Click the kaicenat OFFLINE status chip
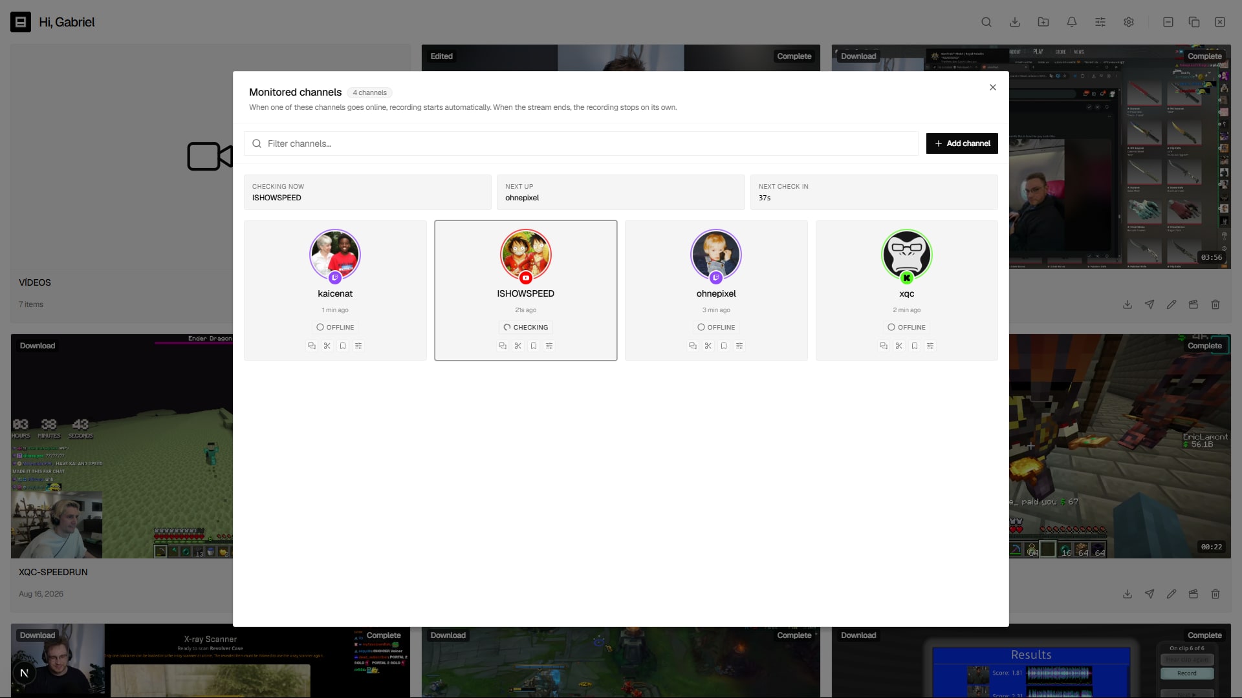 [x=335, y=327]
